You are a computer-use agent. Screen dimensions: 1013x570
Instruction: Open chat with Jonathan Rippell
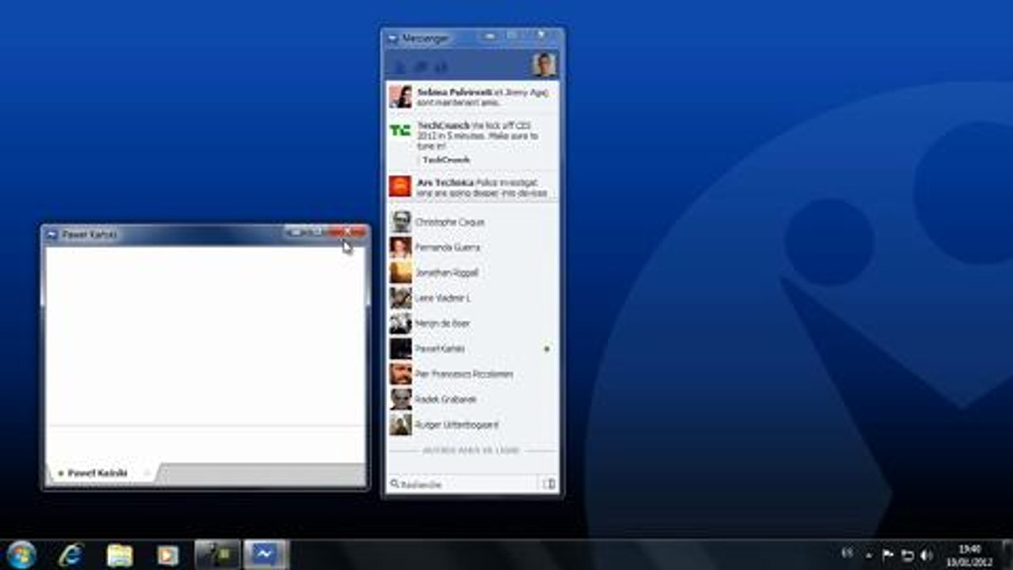(x=472, y=272)
